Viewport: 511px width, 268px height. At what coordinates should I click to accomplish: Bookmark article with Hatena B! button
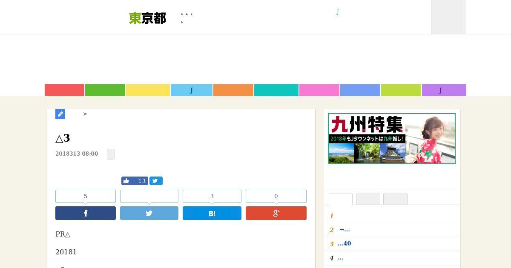[212, 213]
